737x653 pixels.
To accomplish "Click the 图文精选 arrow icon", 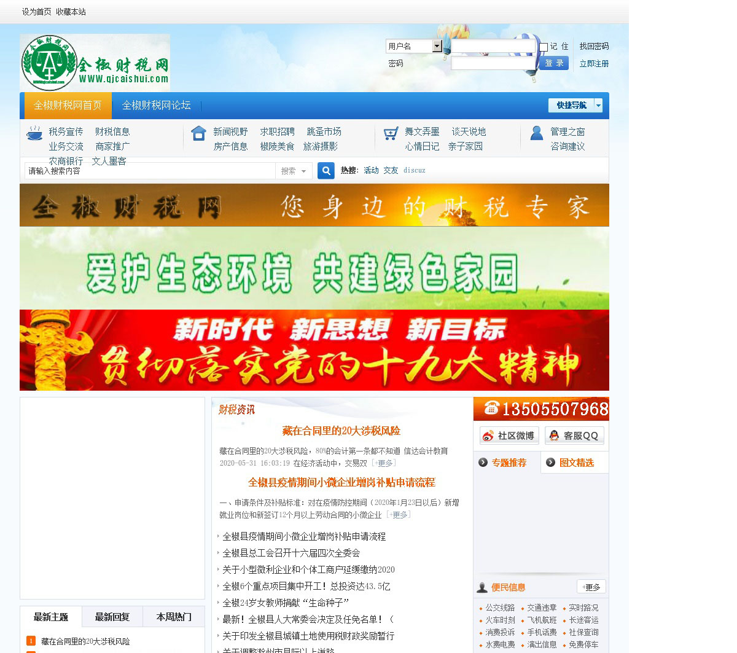I will click(550, 463).
